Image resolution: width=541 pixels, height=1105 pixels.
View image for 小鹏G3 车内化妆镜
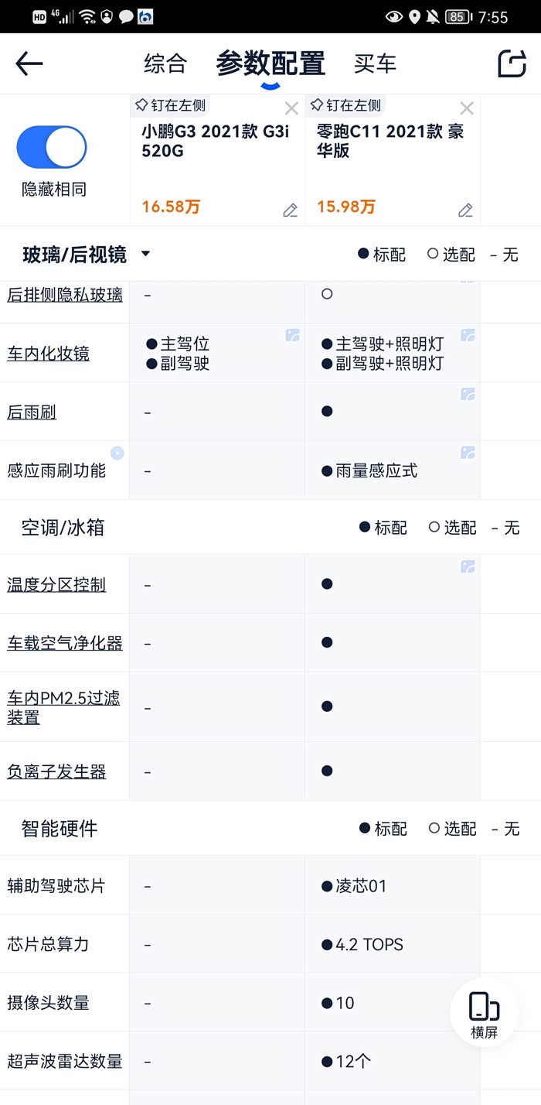pos(292,335)
